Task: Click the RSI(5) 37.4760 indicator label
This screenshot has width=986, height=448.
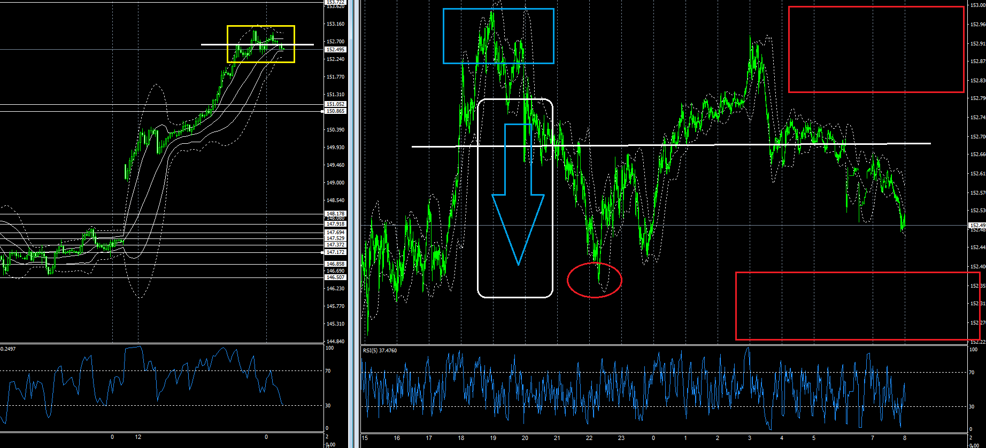Action: click(380, 351)
